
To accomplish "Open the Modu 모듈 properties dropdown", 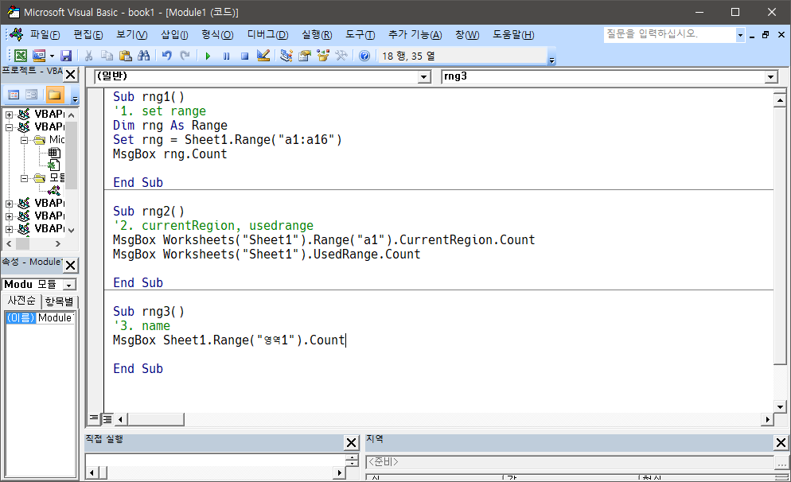I will [69, 285].
